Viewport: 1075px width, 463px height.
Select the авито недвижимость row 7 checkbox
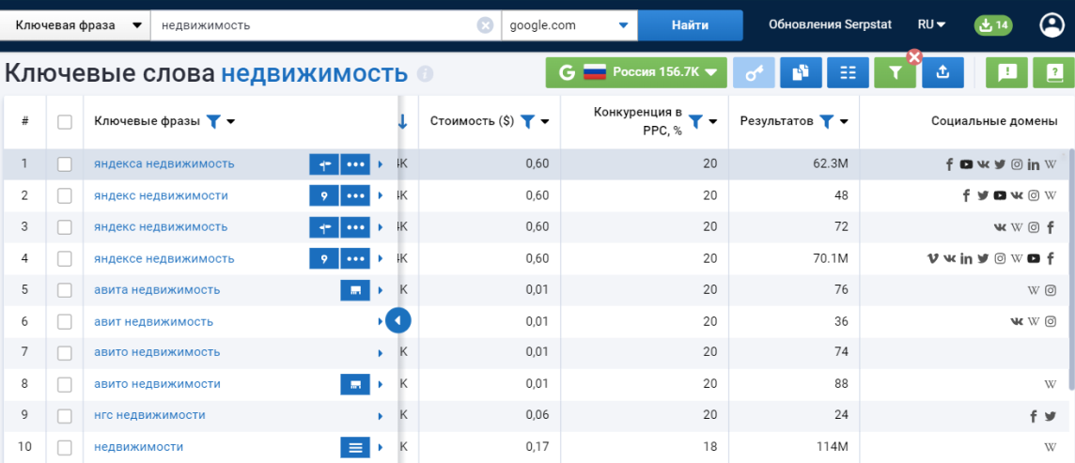pos(65,353)
